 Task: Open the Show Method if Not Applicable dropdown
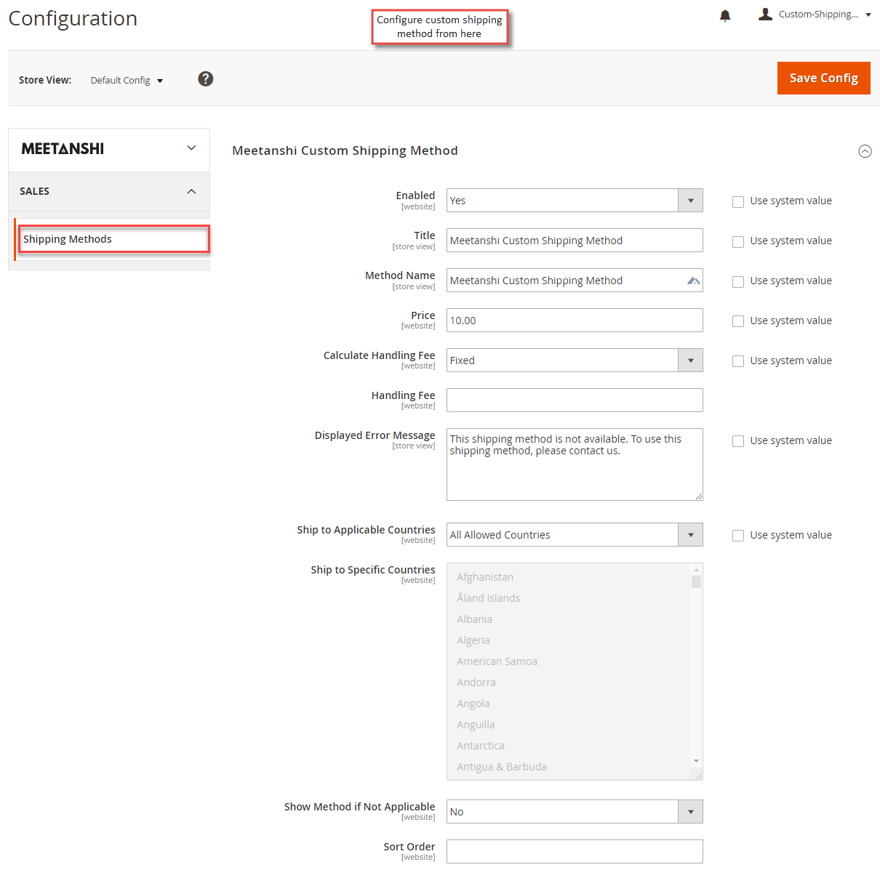click(575, 812)
